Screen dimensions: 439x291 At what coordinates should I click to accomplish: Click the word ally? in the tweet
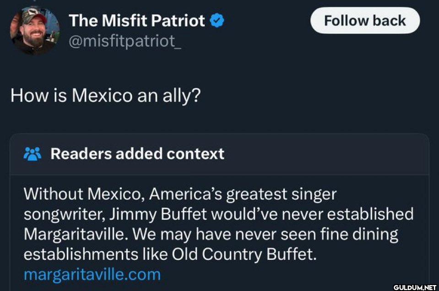coord(182,96)
